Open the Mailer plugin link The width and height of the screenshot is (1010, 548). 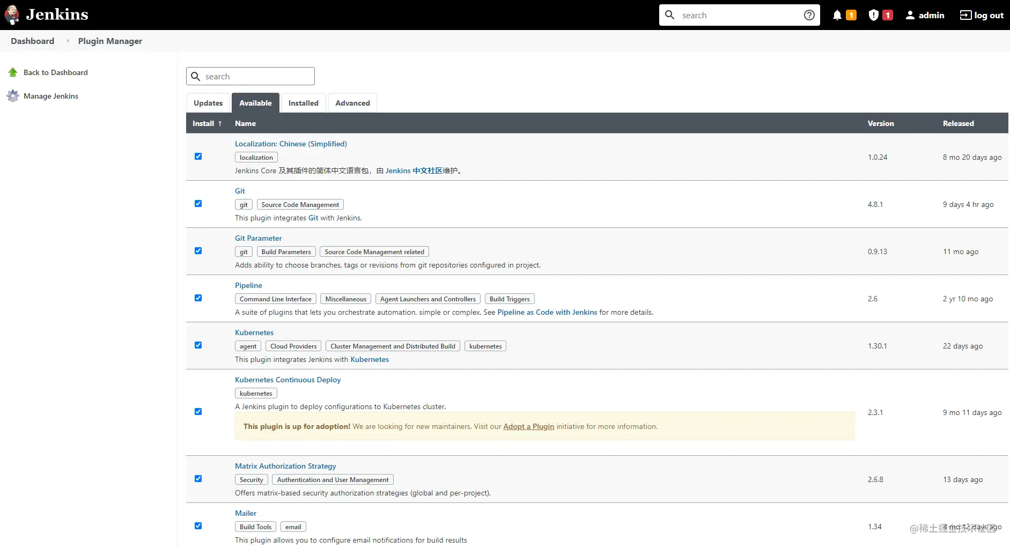(x=246, y=513)
